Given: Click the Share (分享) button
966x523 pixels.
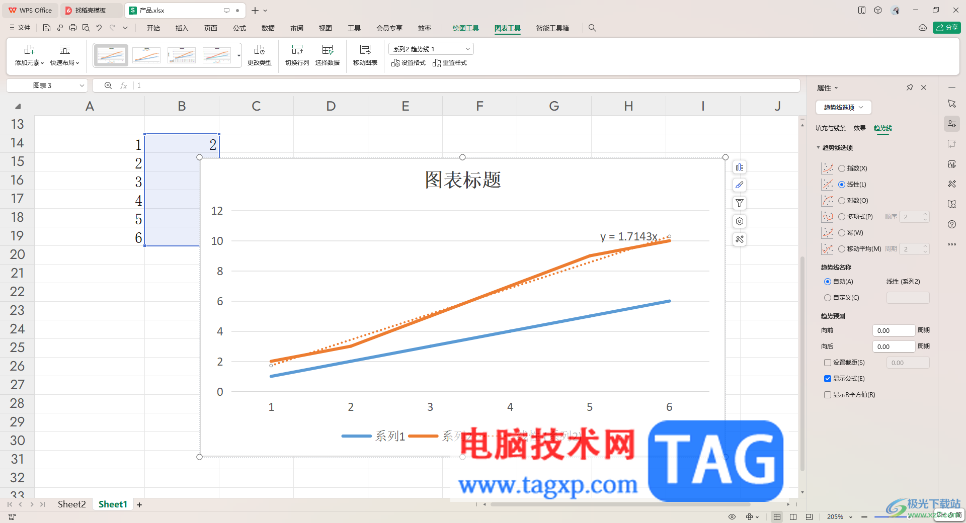Looking at the screenshot, I should pos(947,28).
